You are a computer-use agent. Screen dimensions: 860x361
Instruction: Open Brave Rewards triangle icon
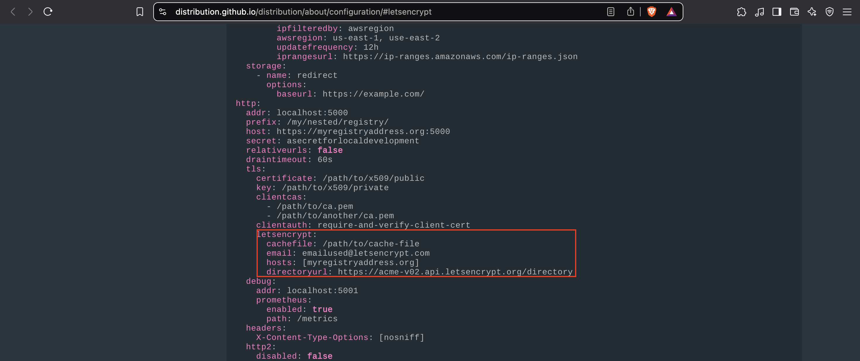pyautogui.click(x=671, y=12)
